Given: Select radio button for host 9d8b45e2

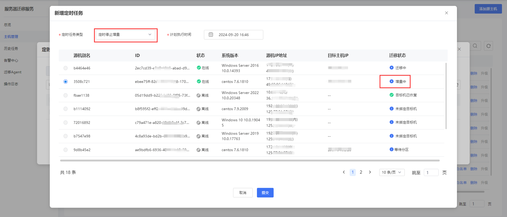Looking at the screenshot, I should click(65, 150).
